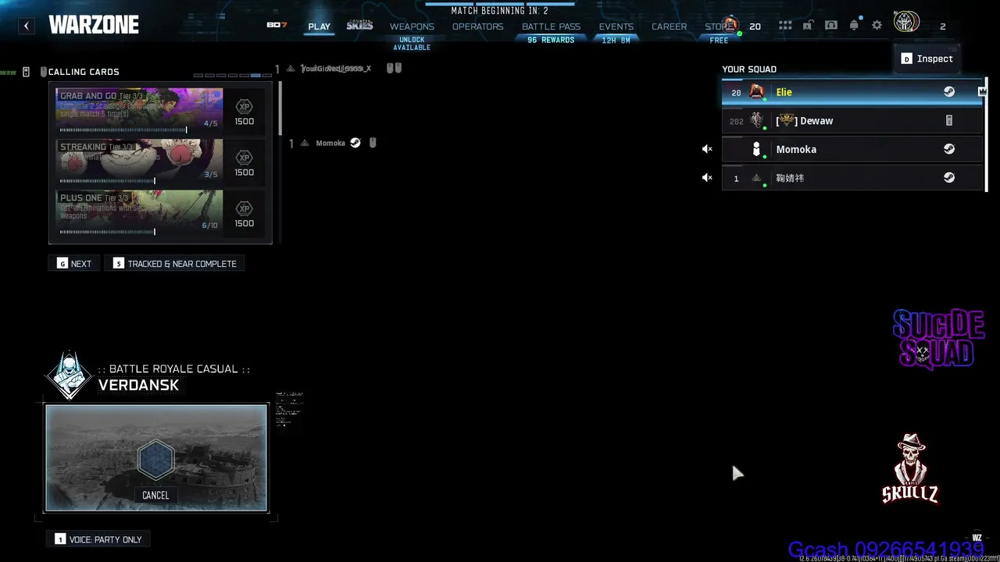Open the WEAPONS tab

[x=412, y=27]
